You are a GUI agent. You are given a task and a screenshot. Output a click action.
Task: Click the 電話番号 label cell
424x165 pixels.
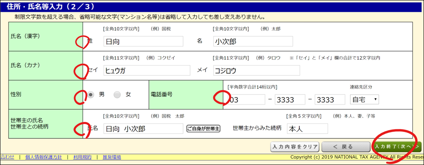(x=186, y=95)
